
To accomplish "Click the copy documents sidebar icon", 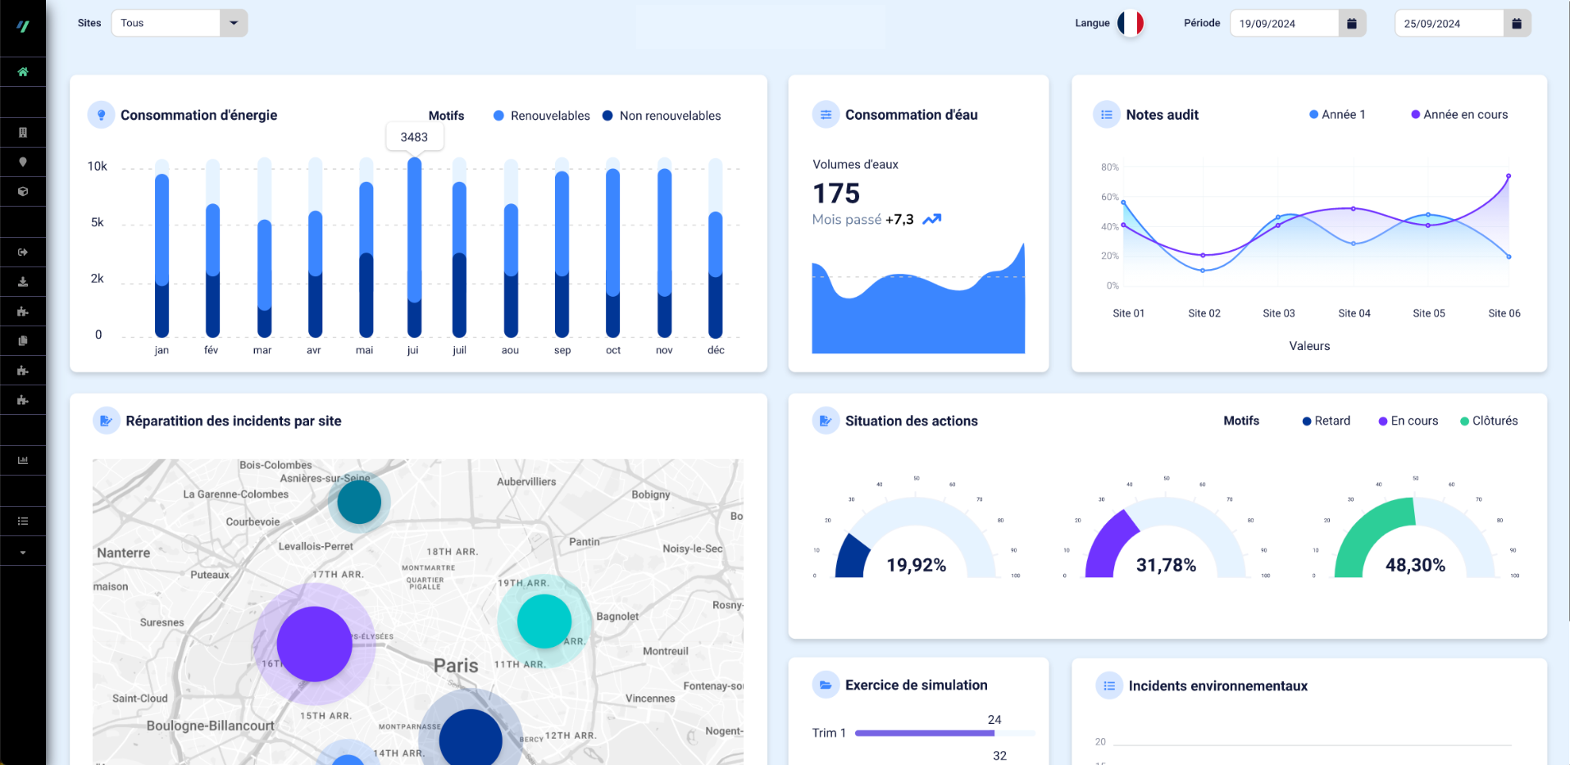I will point(23,341).
